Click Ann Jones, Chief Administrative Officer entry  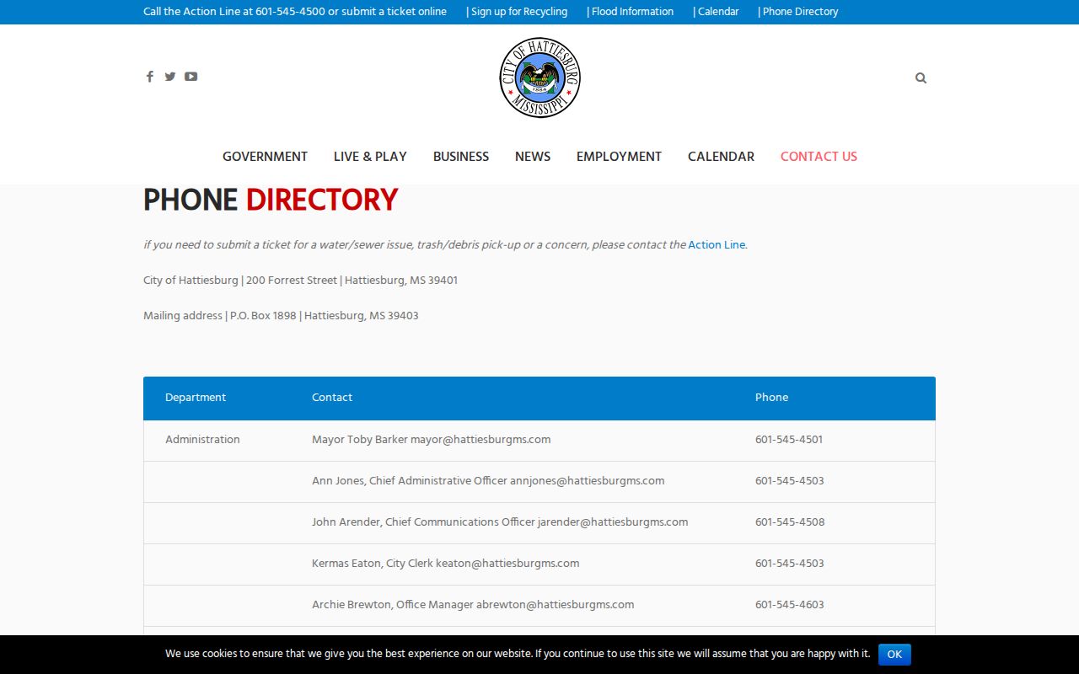click(488, 481)
